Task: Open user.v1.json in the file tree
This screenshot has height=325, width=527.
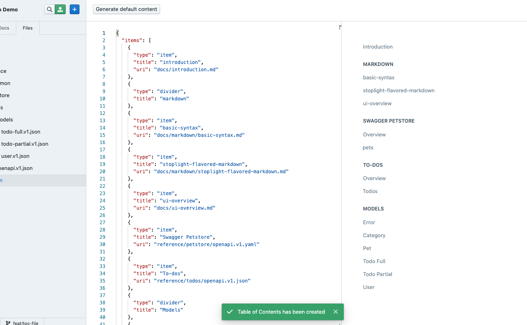Action: click(15, 156)
